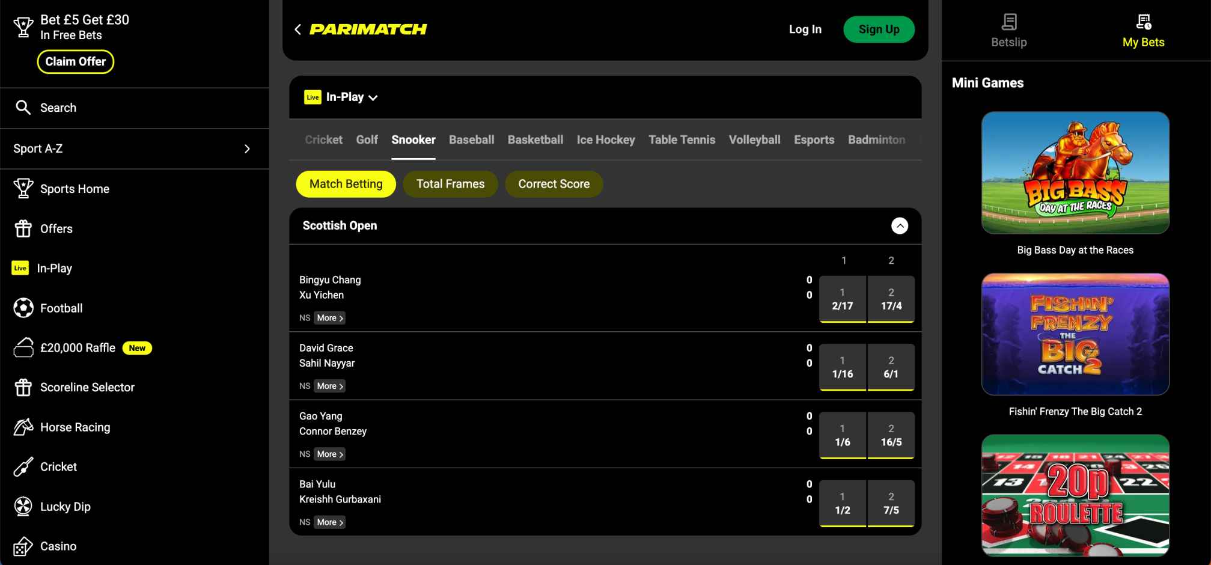Select the Casino sidebar icon
Viewport: 1211px width, 565px height.
23,546
